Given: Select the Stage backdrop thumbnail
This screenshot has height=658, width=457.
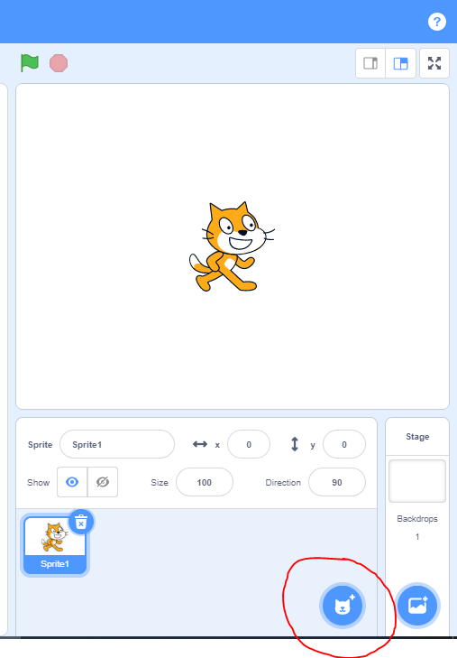Looking at the screenshot, I should pos(417,481).
